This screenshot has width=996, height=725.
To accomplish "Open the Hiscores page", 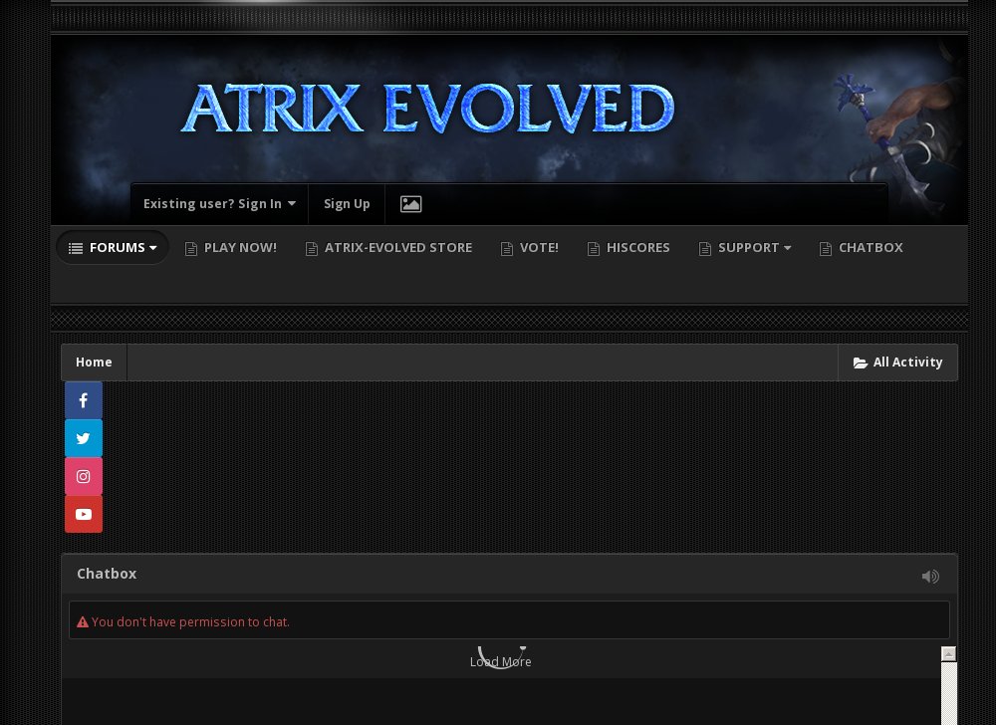I will pyautogui.click(x=628, y=248).
